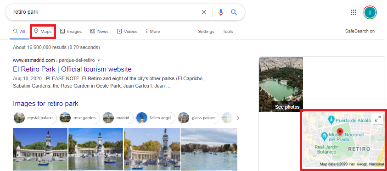Click the About 16,600,000 results text
387x171 pixels.
click(x=56, y=47)
